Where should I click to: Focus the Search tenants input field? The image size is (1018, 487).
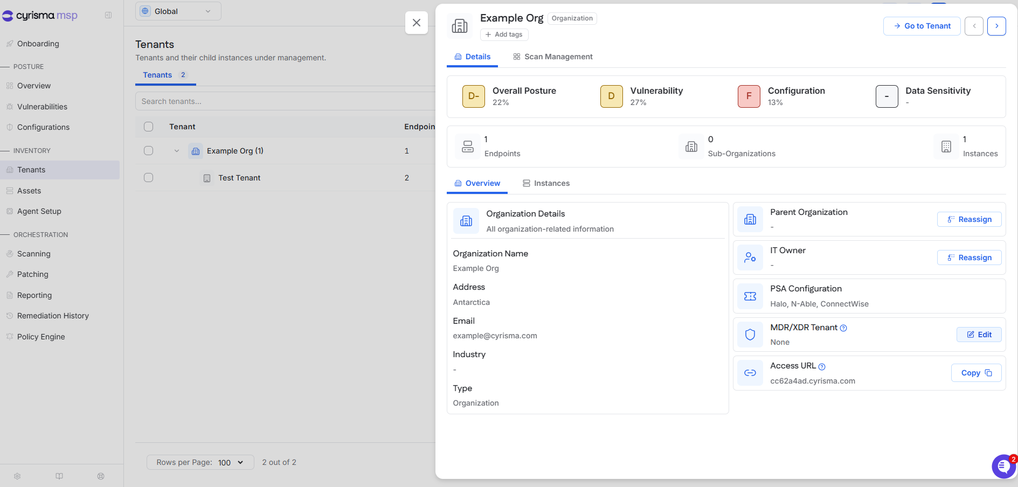[286, 101]
